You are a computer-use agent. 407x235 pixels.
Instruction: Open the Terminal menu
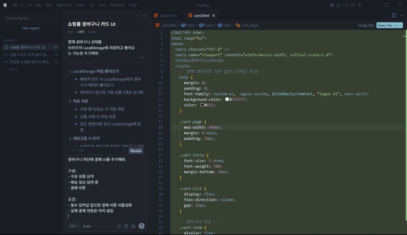tap(117, 6)
